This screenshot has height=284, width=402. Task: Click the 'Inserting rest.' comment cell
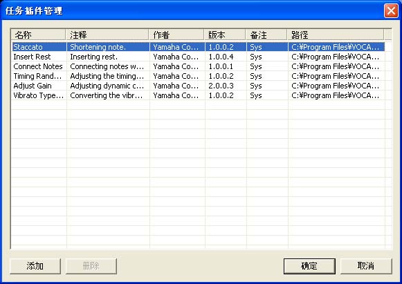pyautogui.click(x=94, y=57)
